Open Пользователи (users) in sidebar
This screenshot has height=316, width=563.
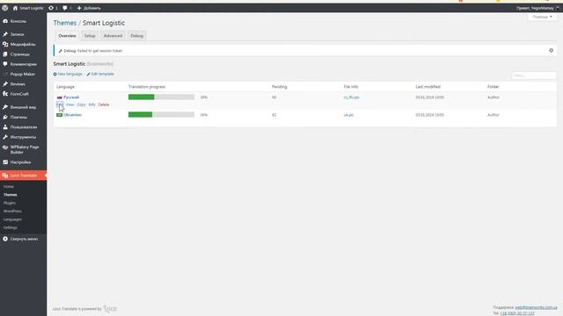[23, 127]
